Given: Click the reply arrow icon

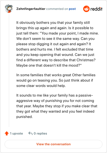Looking at the screenshot, I should [30, 133].
